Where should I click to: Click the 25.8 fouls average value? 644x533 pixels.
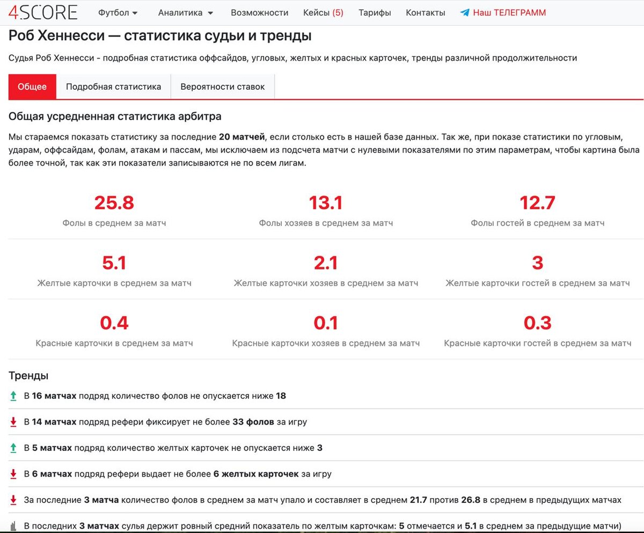114,203
